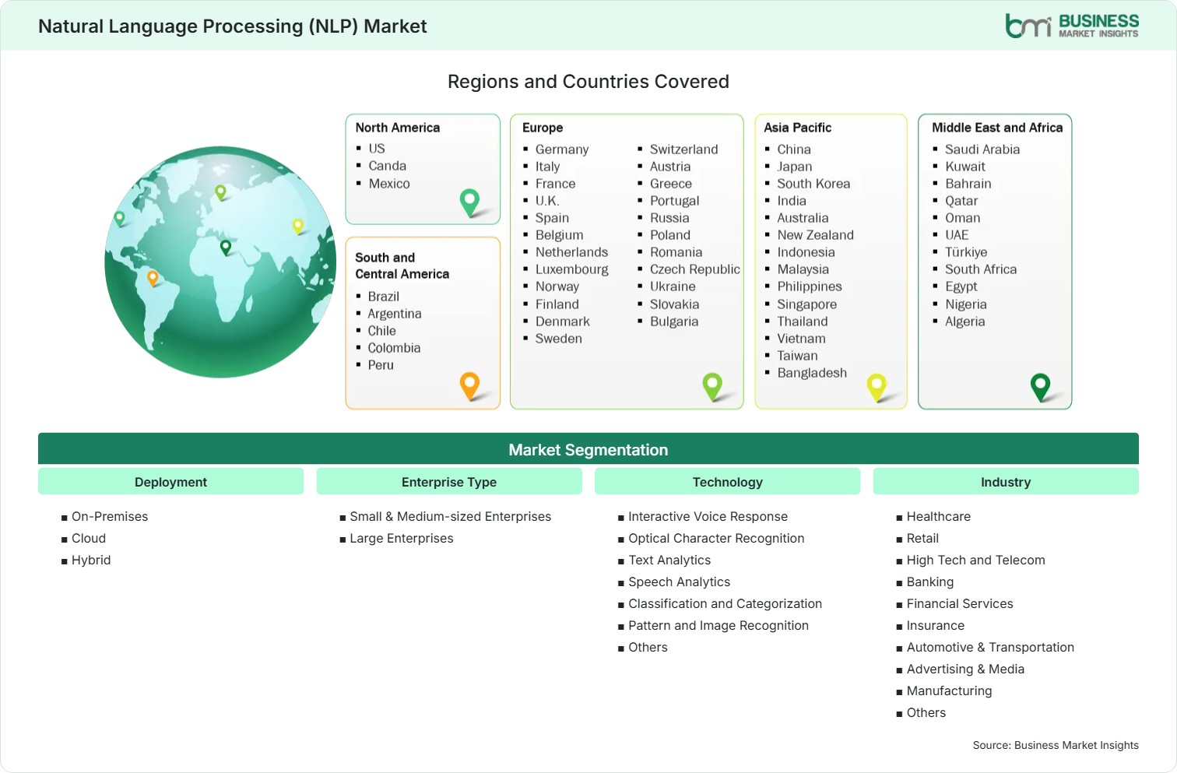
Task: Select South Korea in Asia Pacific list
Action: pos(813,184)
